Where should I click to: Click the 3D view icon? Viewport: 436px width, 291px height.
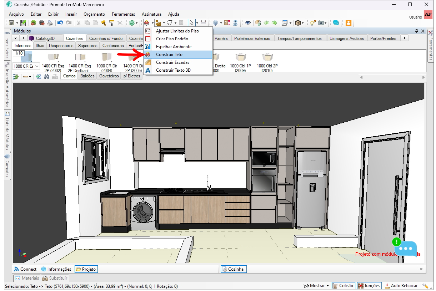[235, 23]
